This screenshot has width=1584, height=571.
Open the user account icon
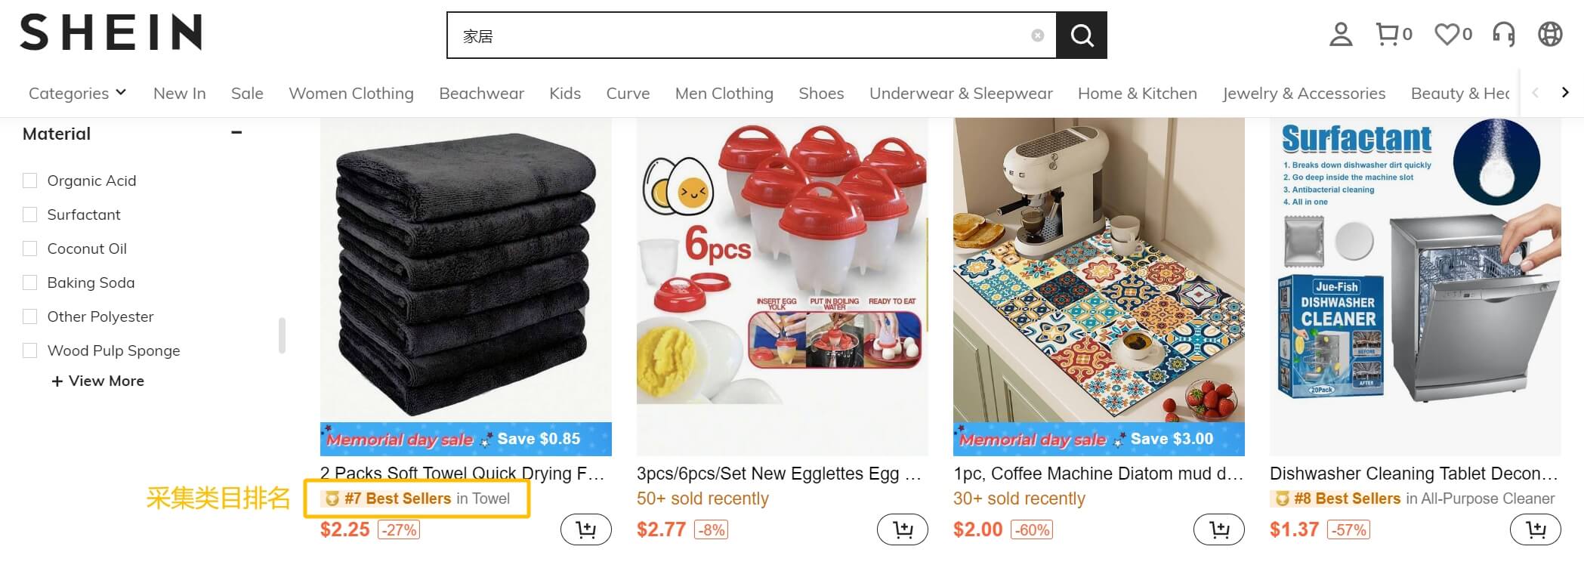[1341, 34]
